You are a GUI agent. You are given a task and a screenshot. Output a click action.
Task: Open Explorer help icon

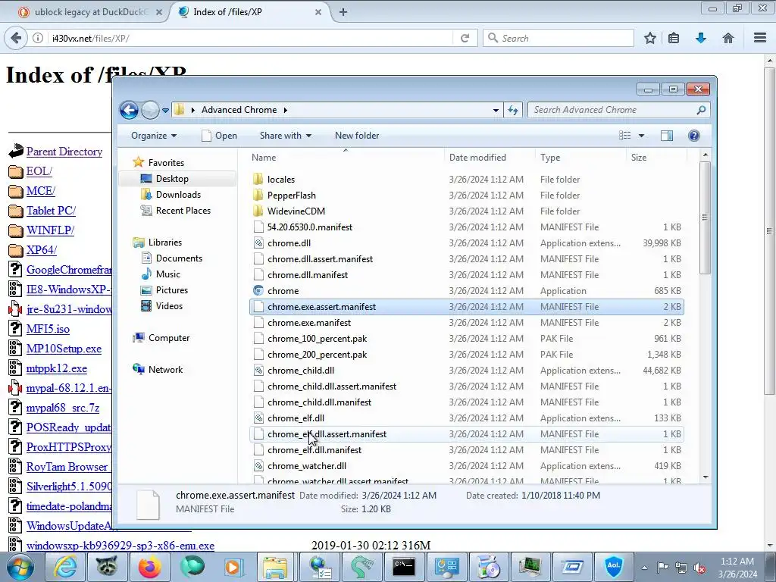(x=694, y=136)
